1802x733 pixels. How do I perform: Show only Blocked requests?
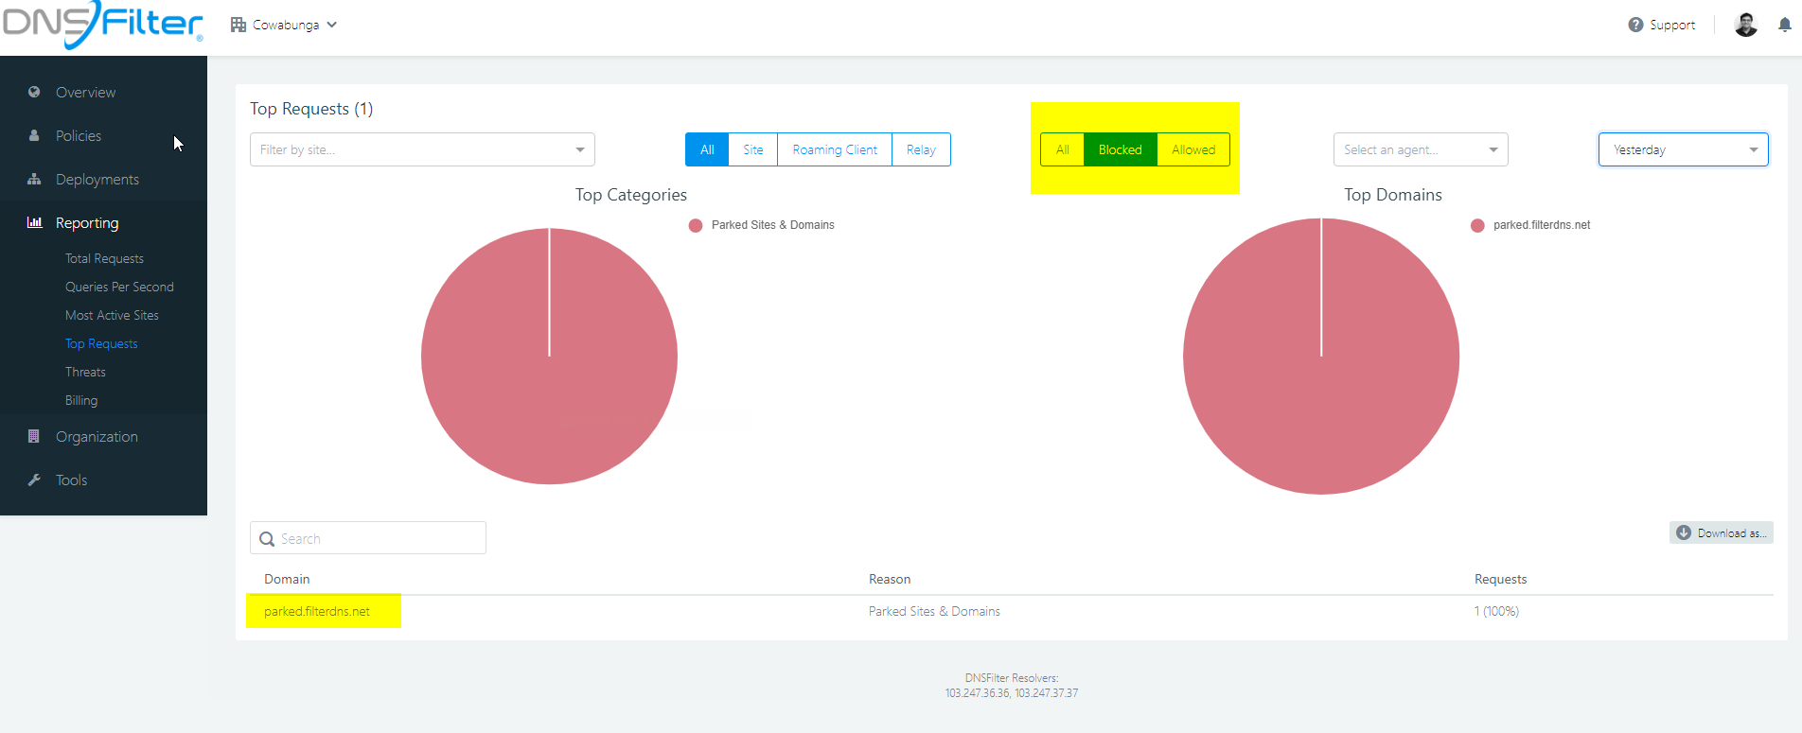coord(1121,149)
